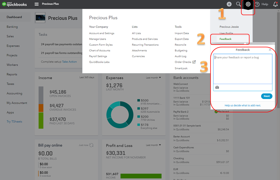
Task: Open Expenses in the sidebar
Action: point(13,46)
